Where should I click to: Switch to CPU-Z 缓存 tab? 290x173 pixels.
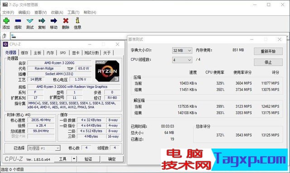point(24,53)
